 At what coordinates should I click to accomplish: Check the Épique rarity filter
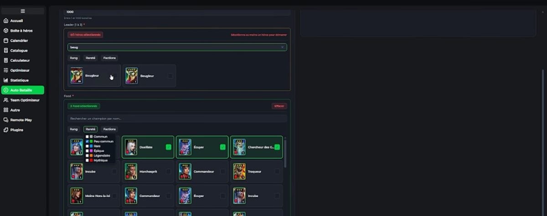[87, 151]
